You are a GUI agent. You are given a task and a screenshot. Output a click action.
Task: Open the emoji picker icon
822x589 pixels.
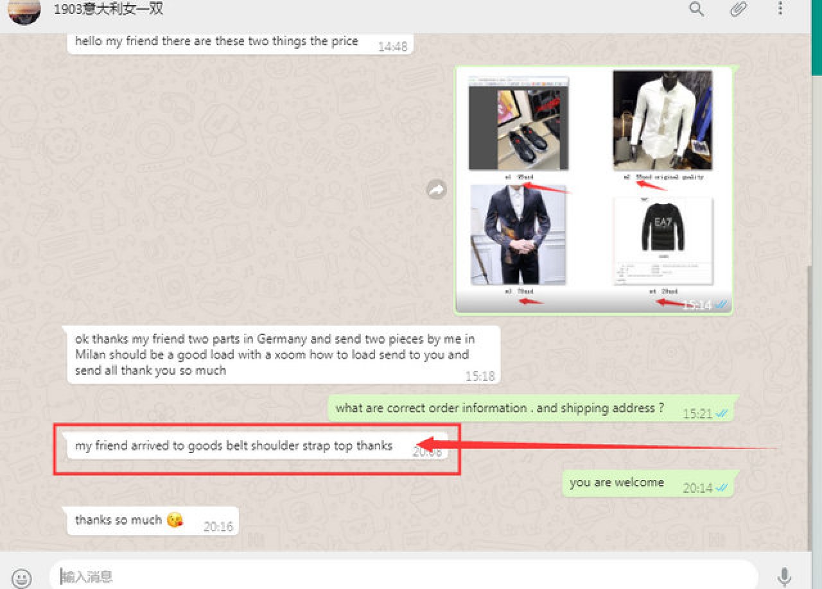click(22, 577)
